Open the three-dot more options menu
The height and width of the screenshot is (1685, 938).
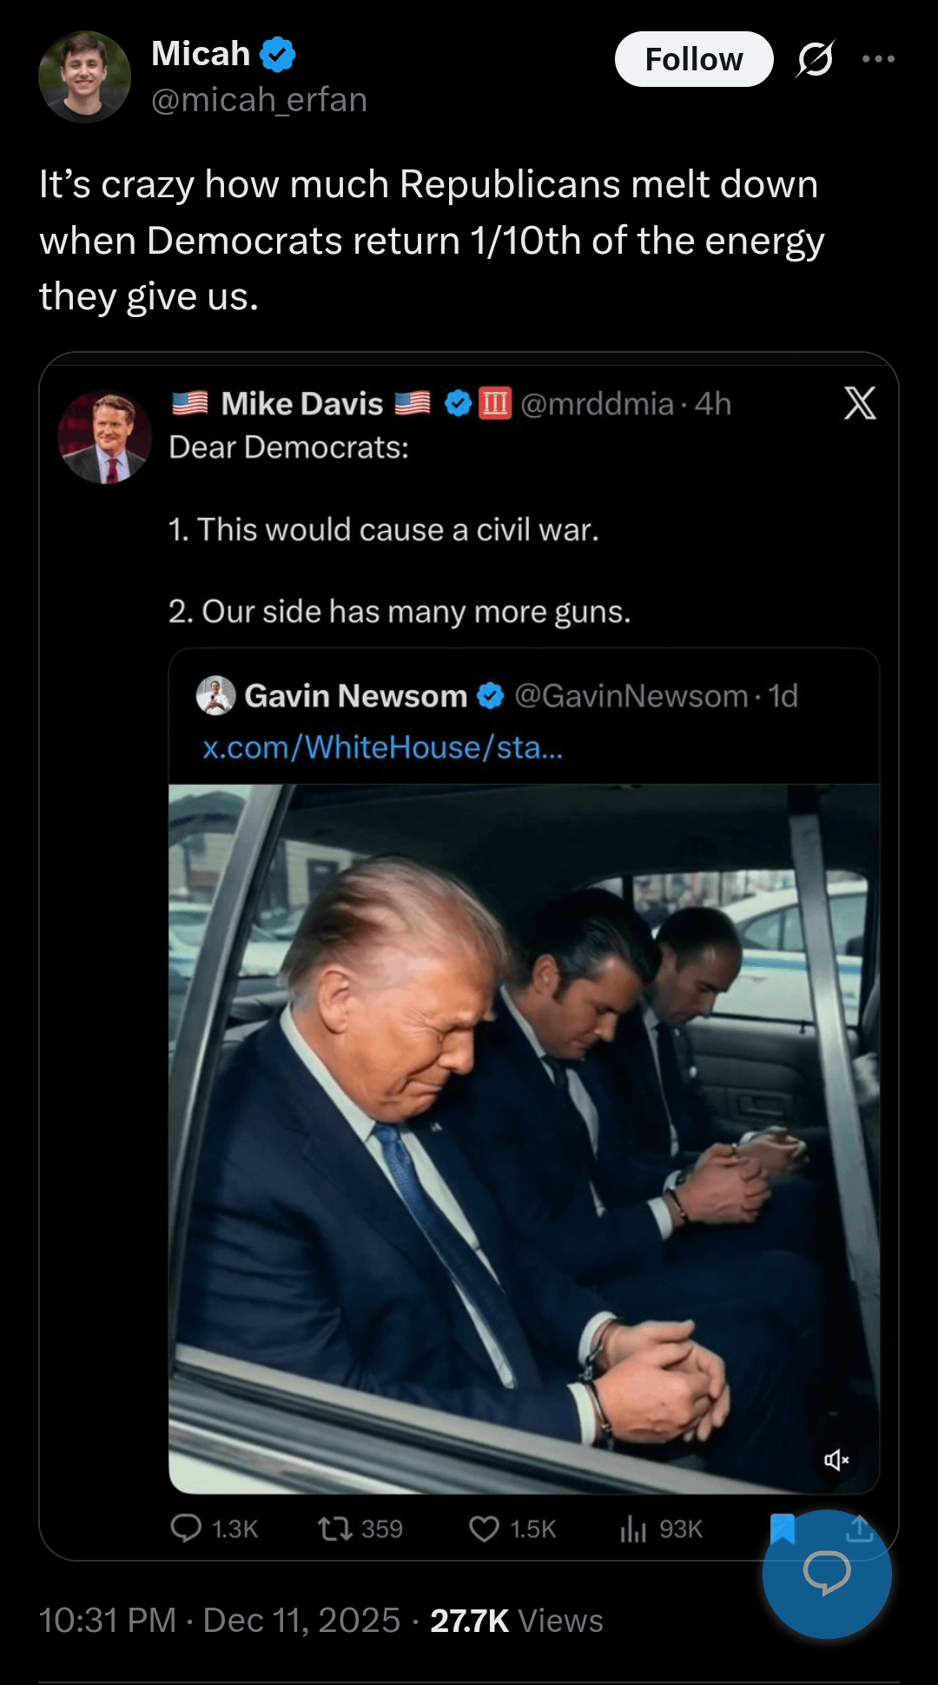(x=878, y=59)
